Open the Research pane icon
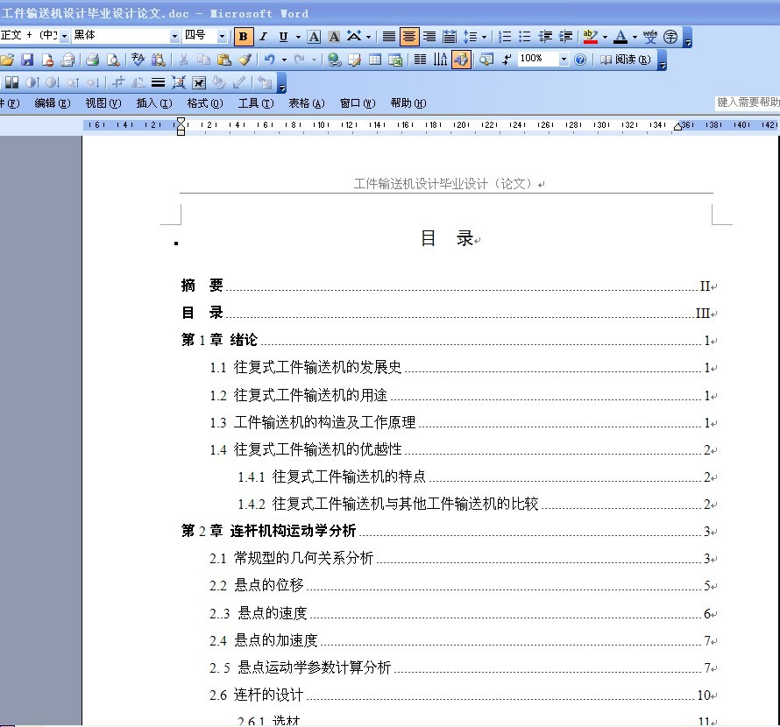Screen dimensions: 780x727 [x=159, y=60]
